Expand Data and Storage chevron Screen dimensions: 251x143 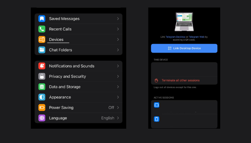(118, 87)
